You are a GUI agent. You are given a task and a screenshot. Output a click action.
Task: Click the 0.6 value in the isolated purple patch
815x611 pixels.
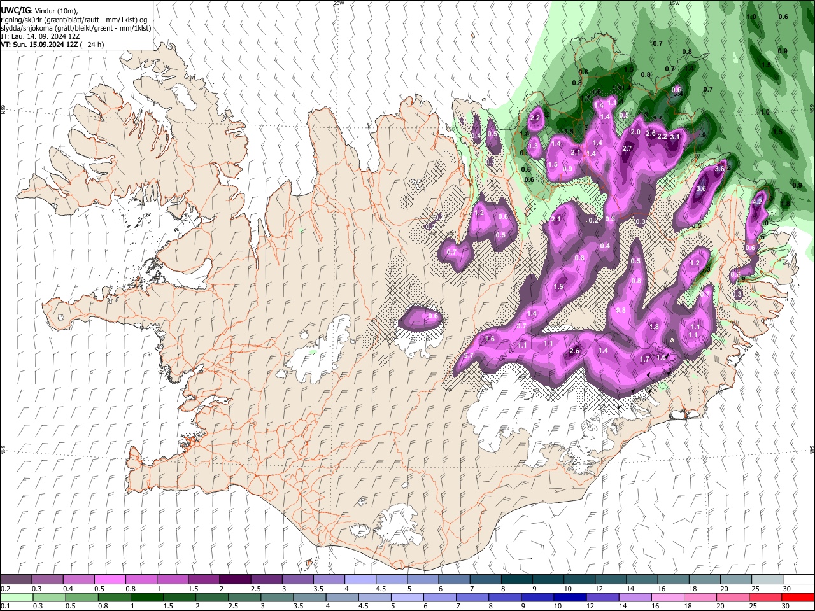pyautogui.click(x=434, y=316)
